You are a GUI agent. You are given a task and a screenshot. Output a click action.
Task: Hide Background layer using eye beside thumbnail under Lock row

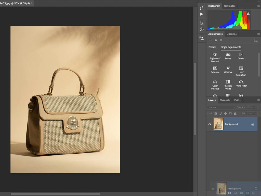click(x=210, y=124)
